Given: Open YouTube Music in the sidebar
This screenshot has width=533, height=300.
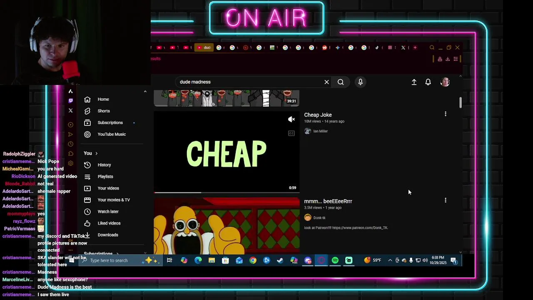Looking at the screenshot, I should coord(112,135).
